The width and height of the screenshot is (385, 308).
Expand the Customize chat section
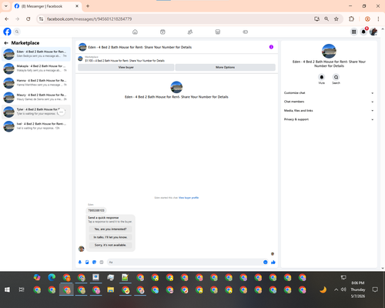tap(329, 93)
